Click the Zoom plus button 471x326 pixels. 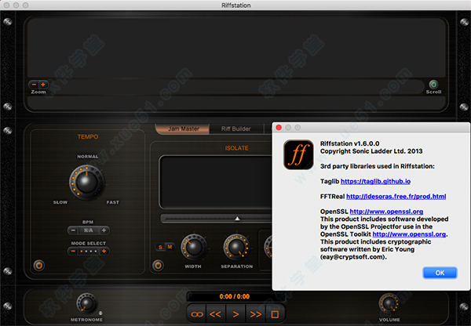point(43,85)
